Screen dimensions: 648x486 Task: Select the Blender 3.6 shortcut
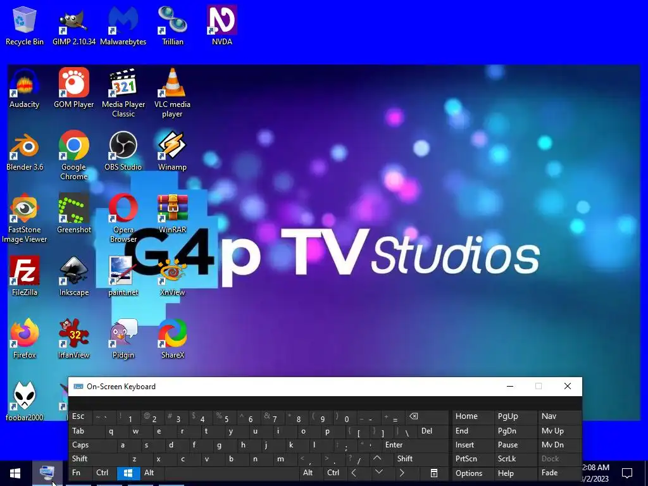pyautogui.click(x=25, y=151)
